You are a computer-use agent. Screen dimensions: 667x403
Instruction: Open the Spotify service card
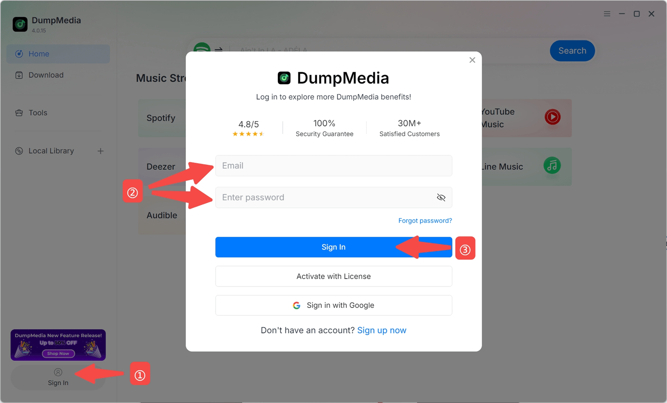coord(162,118)
